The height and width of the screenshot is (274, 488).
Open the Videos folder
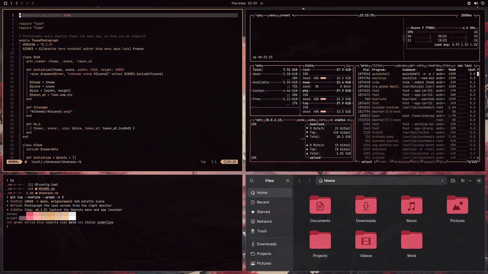pos(366,244)
